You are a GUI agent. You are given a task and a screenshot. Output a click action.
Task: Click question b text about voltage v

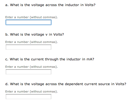[34, 35]
